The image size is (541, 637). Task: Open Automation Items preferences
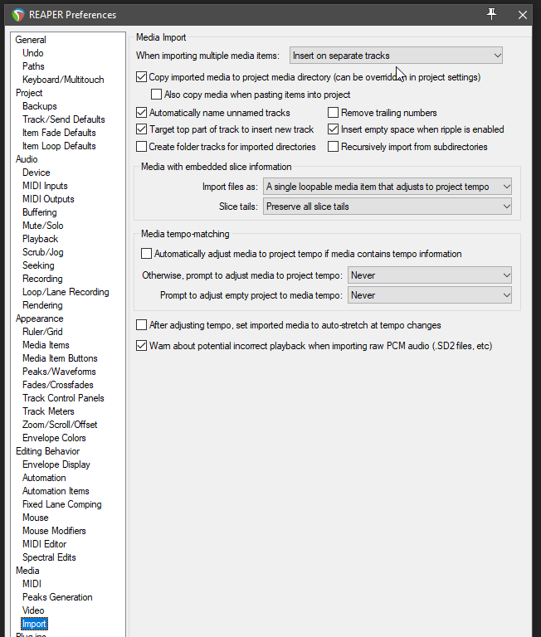(x=56, y=491)
